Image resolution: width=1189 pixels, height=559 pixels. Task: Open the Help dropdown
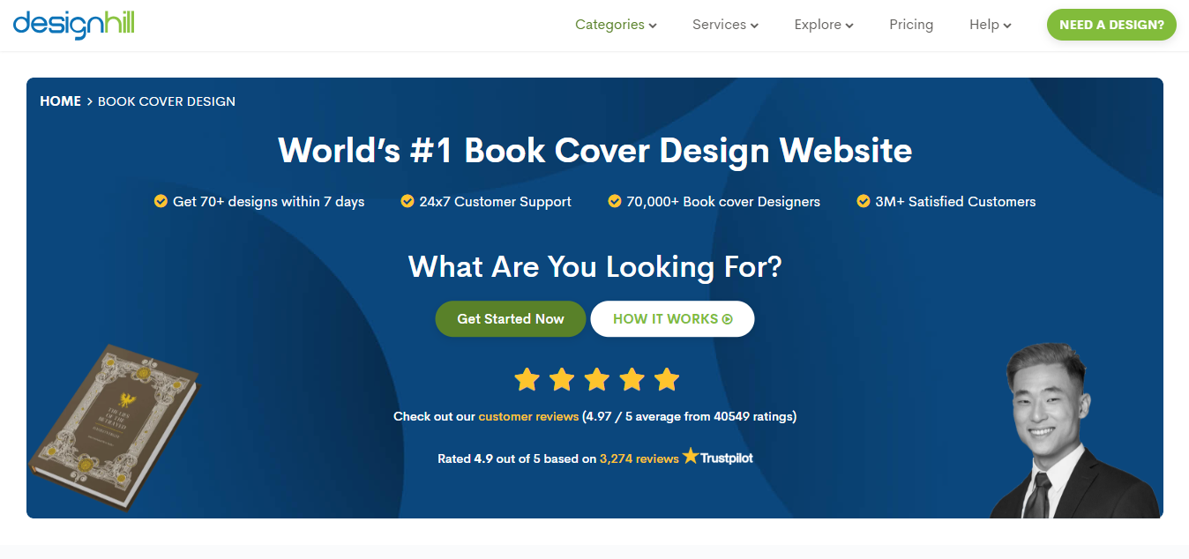(989, 25)
